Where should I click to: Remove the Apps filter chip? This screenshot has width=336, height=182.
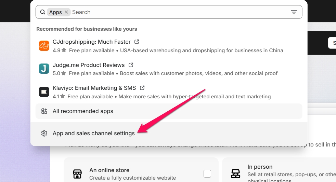(x=66, y=12)
